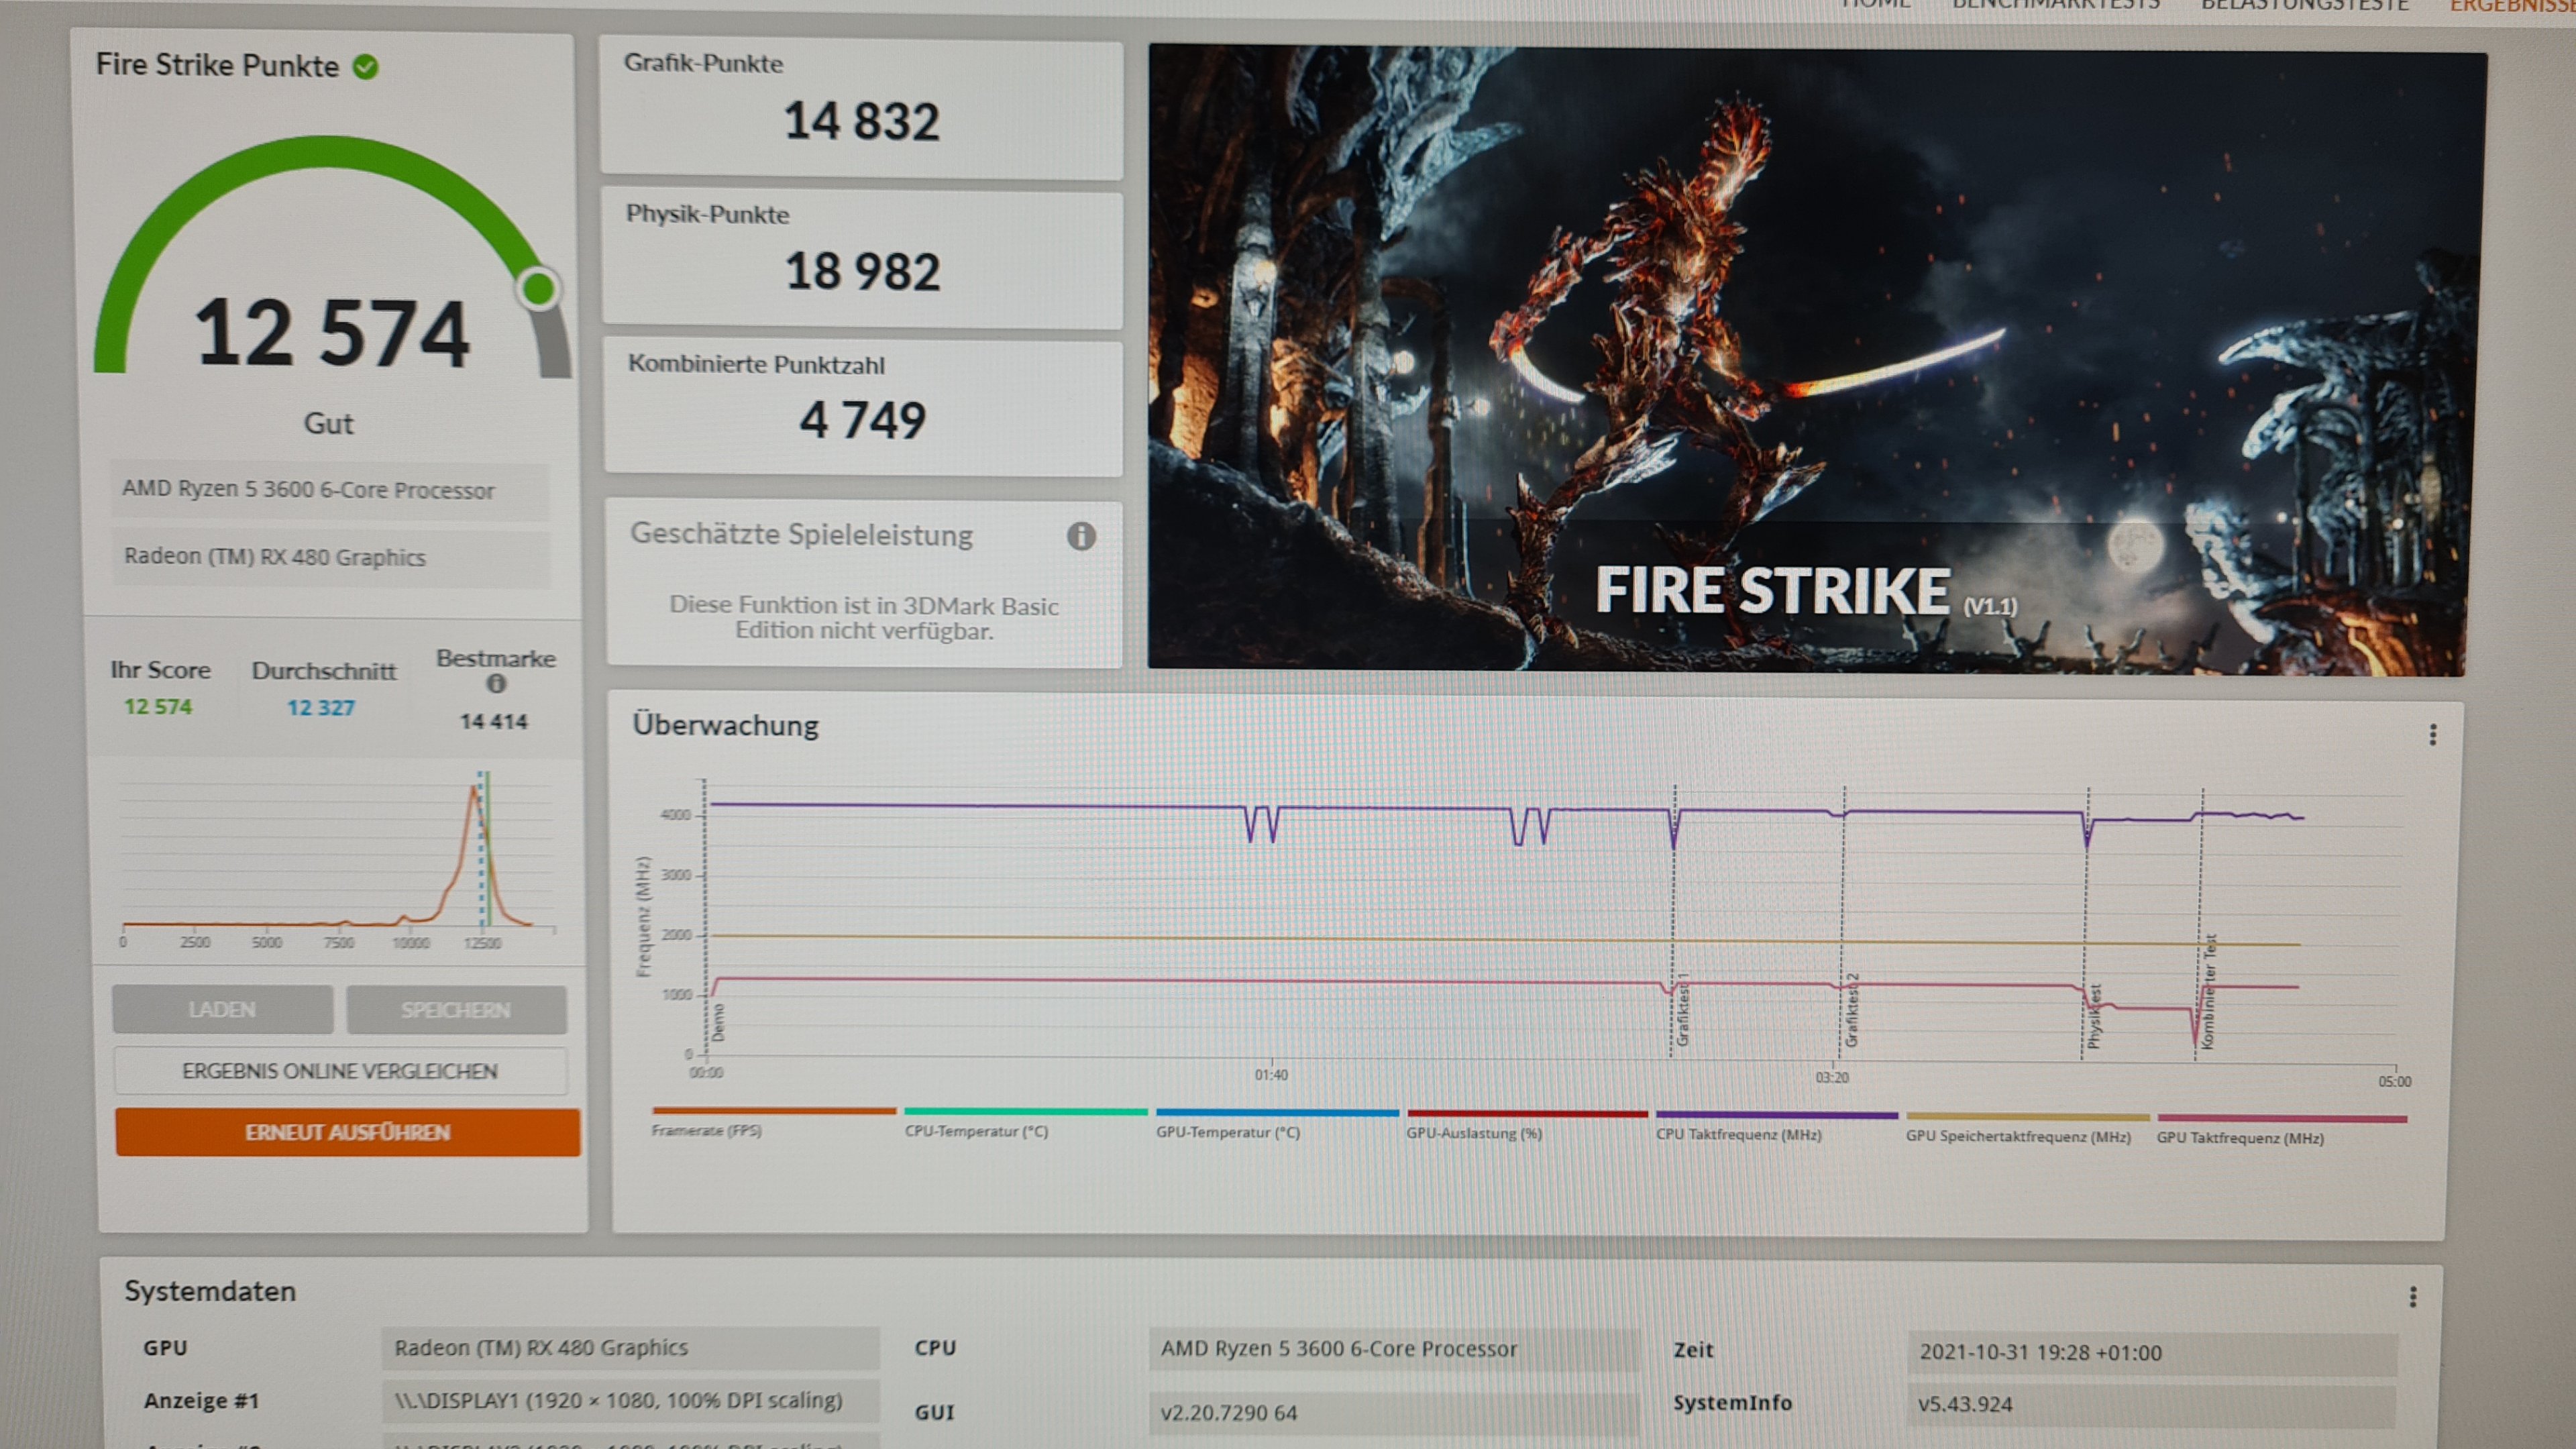Viewport: 2576px width, 1449px height.
Task: Toggle CPU-Temperatur legend line
Action: (1025, 1112)
